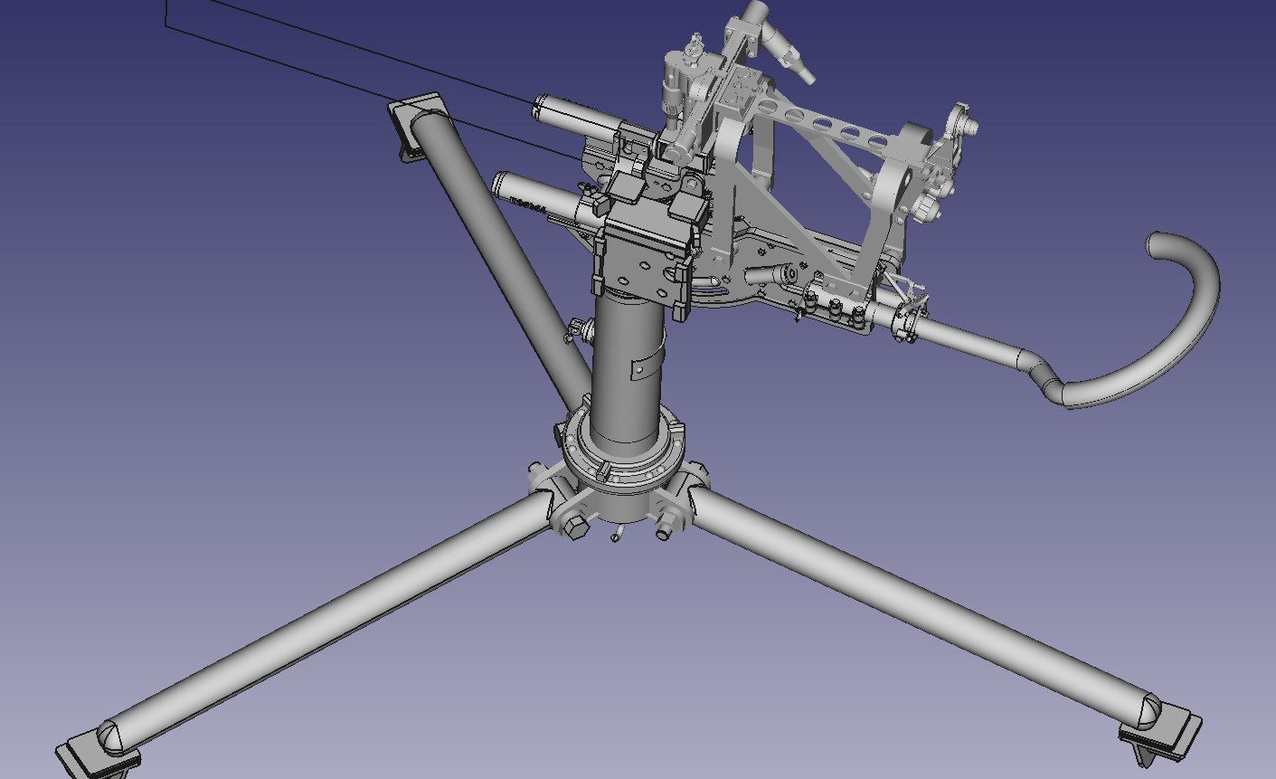
Task: Select the clamp band on the pedestal column
Action: click(x=647, y=368)
